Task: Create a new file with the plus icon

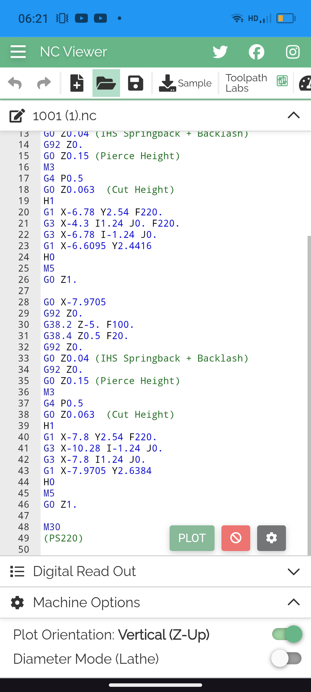Action: [x=77, y=83]
